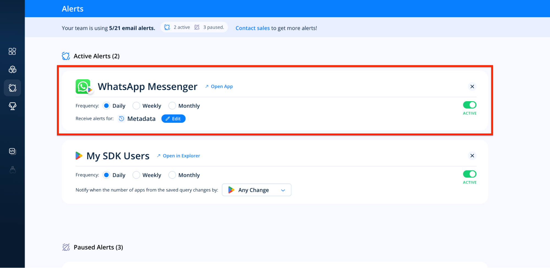This screenshot has width=550, height=268.
Task: Click the WhatsApp Messenger app icon
Action: coord(83,87)
